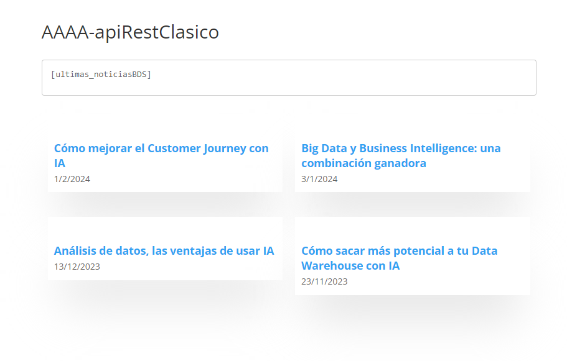Image resolution: width=567 pixels, height=361 pixels.
Task: Click the AAAA-apiRestClasico page heading
Action: pos(130,32)
